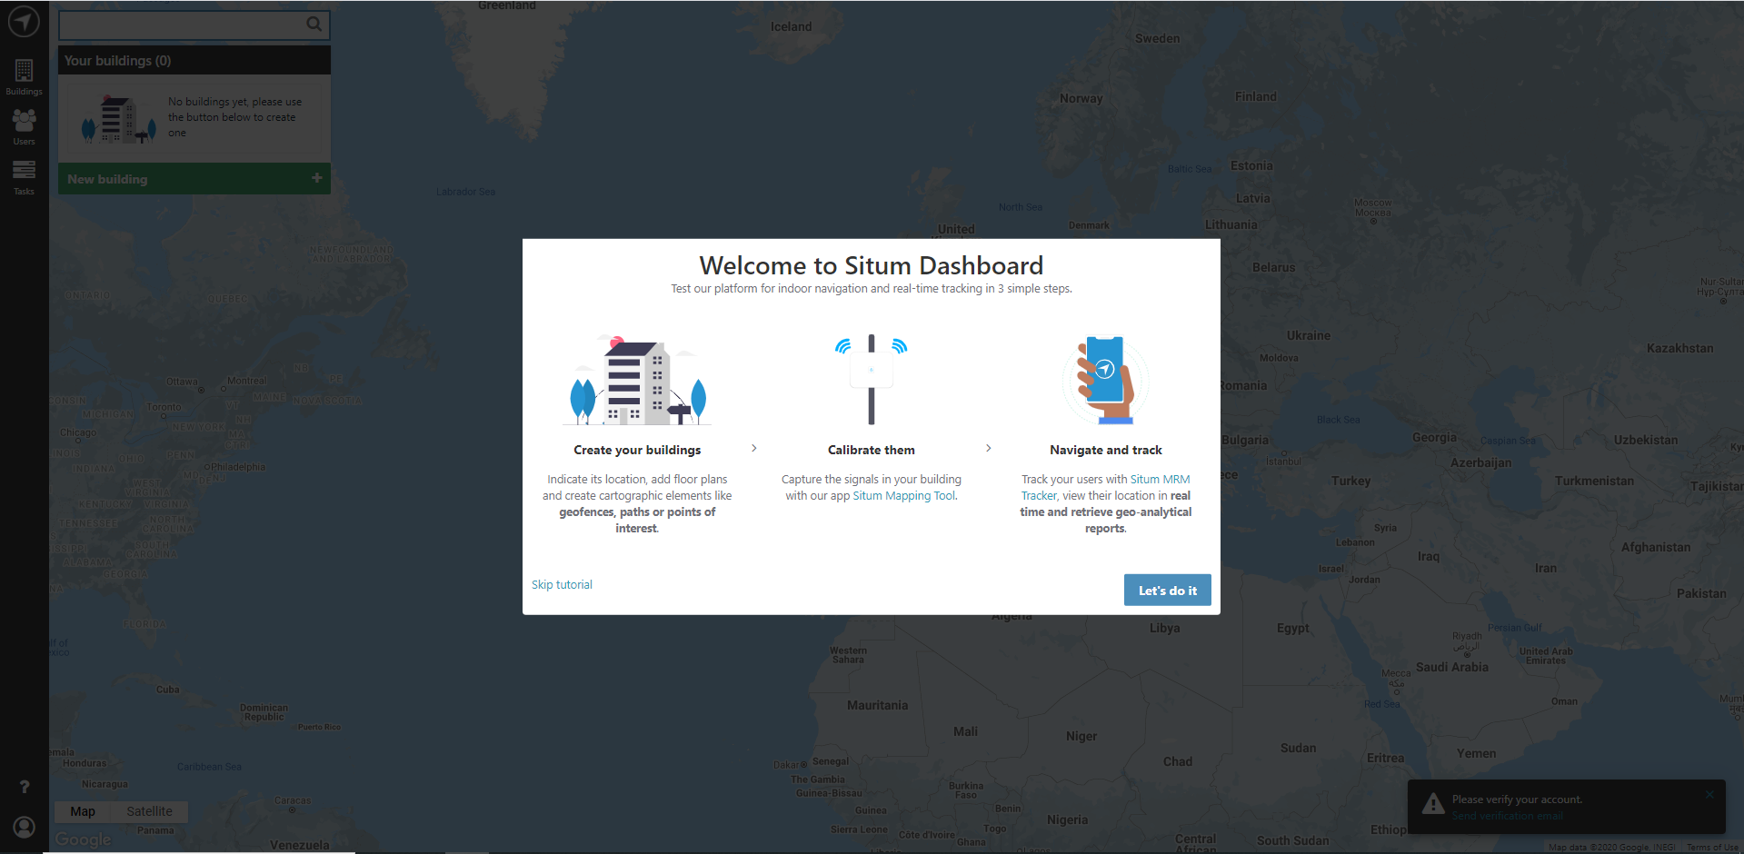Click the Please verify your account text
The image size is (1744, 854).
(1517, 799)
